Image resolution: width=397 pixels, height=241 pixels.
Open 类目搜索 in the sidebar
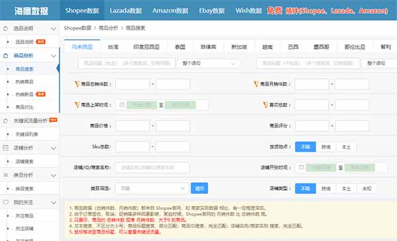(x=24, y=189)
